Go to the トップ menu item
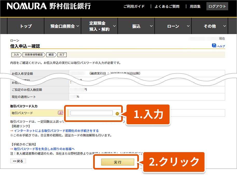237x175 pixels. (26, 26)
